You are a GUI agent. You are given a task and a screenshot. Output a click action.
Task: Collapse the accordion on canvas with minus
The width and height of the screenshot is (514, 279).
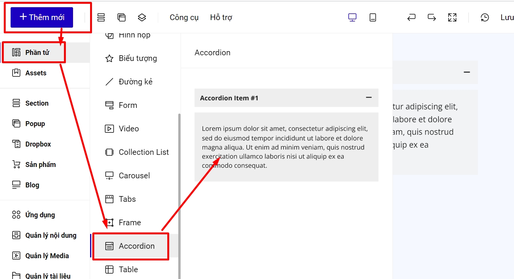coord(467,72)
